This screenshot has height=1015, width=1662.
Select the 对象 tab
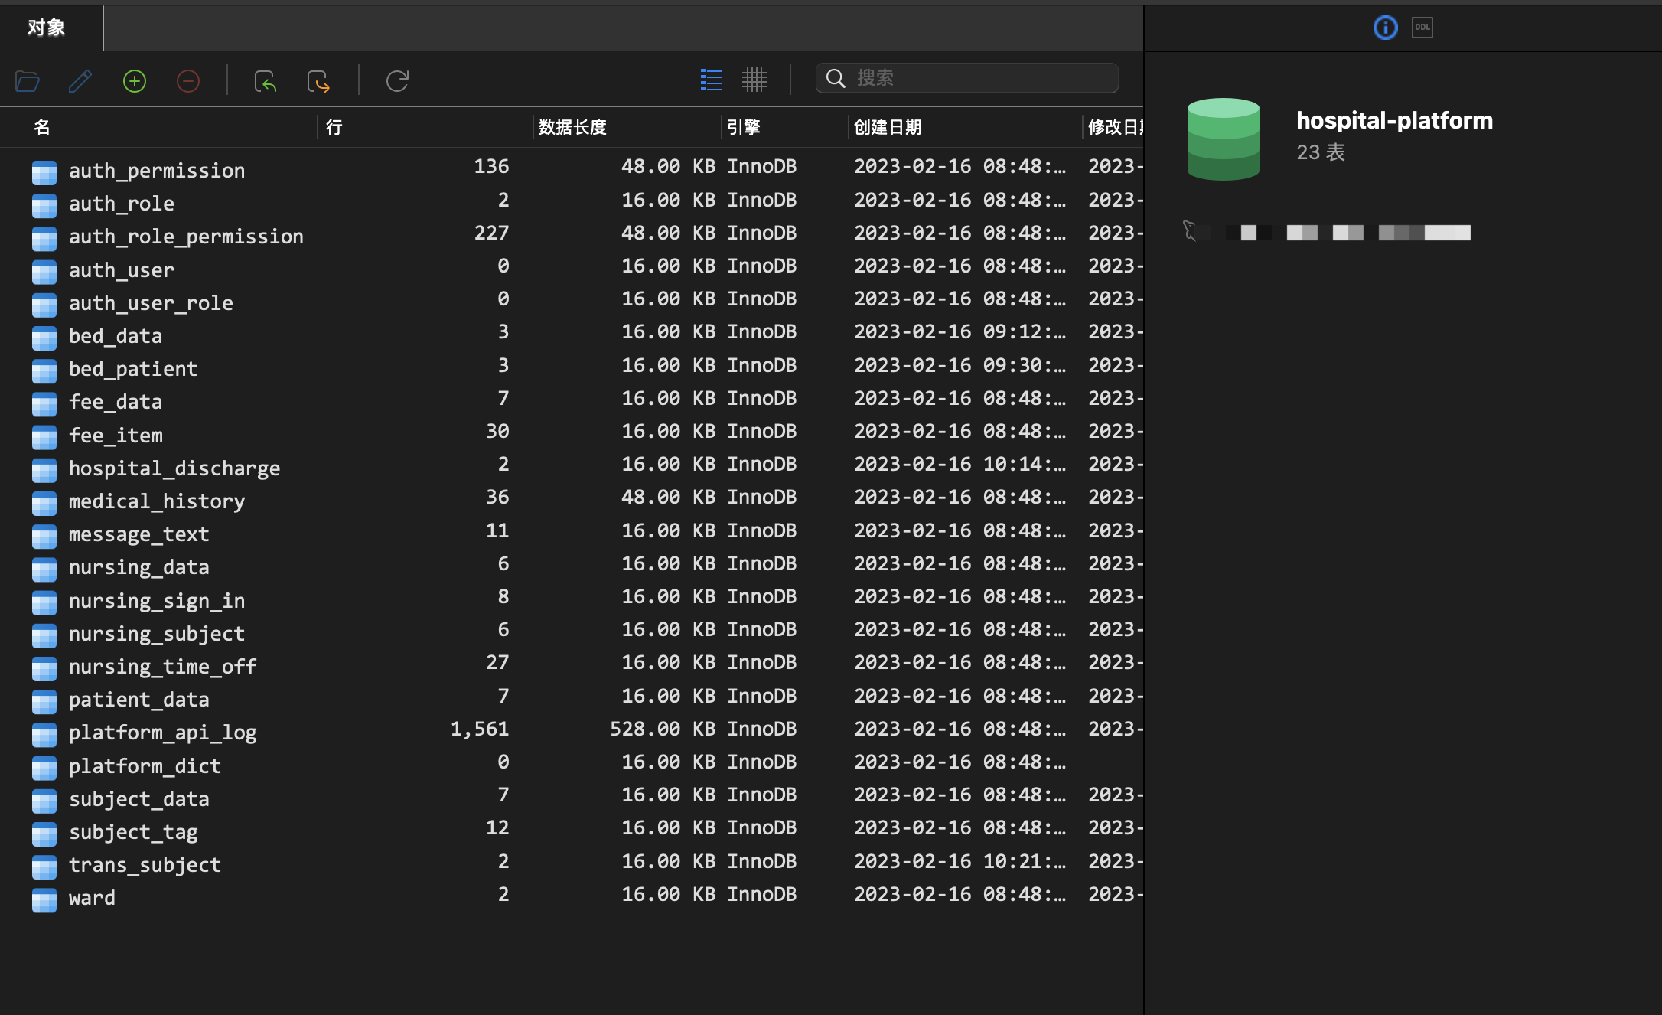pyautogui.click(x=46, y=28)
